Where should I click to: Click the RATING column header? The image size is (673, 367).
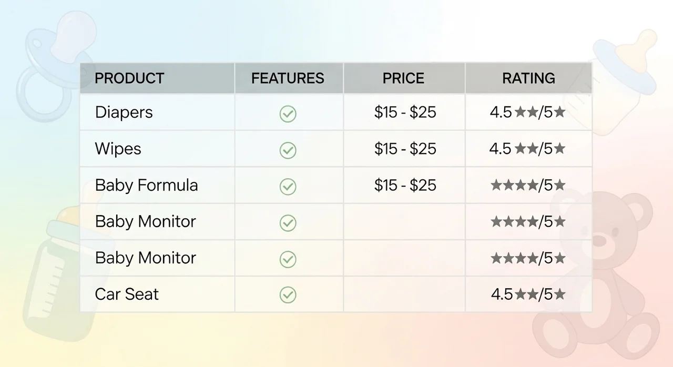pyautogui.click(x=528, y=78)
